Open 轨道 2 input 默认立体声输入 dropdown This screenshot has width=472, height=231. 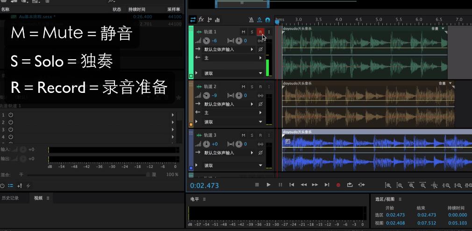coord(229,104)
